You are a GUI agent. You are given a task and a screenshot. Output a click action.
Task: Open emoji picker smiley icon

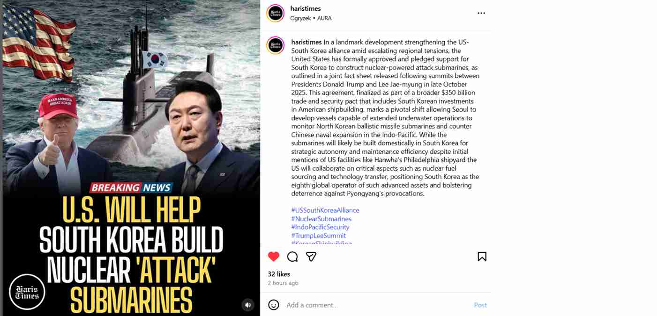[x=274, y=305]
